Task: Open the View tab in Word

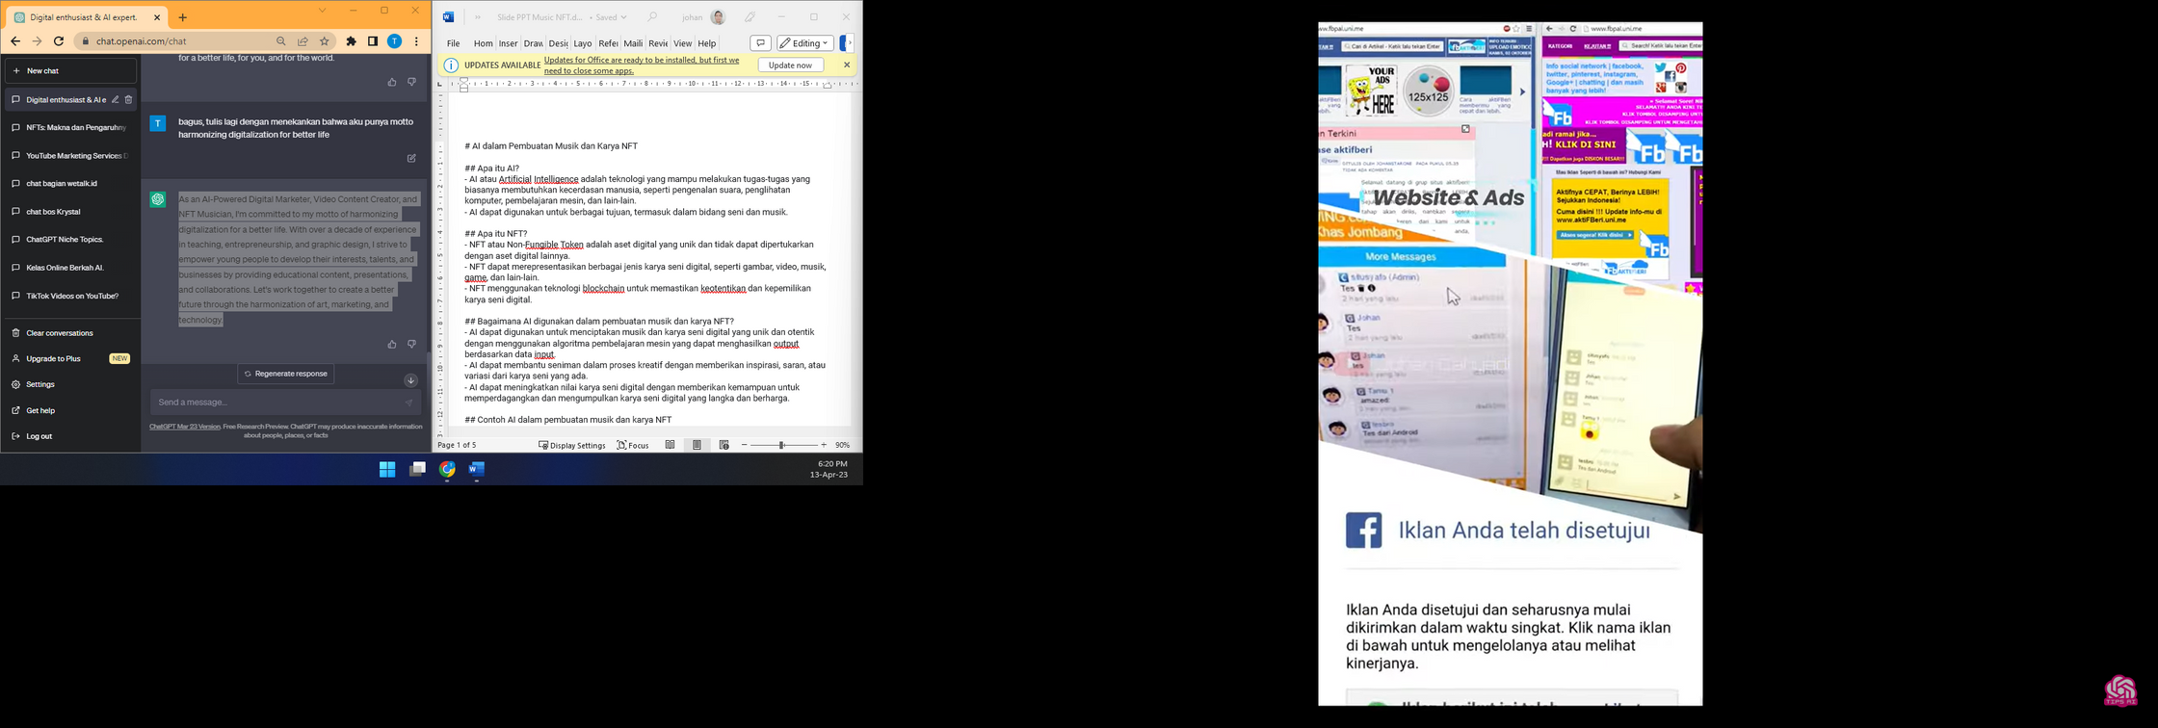Action: pyautogui.click(x=682, y=44)
